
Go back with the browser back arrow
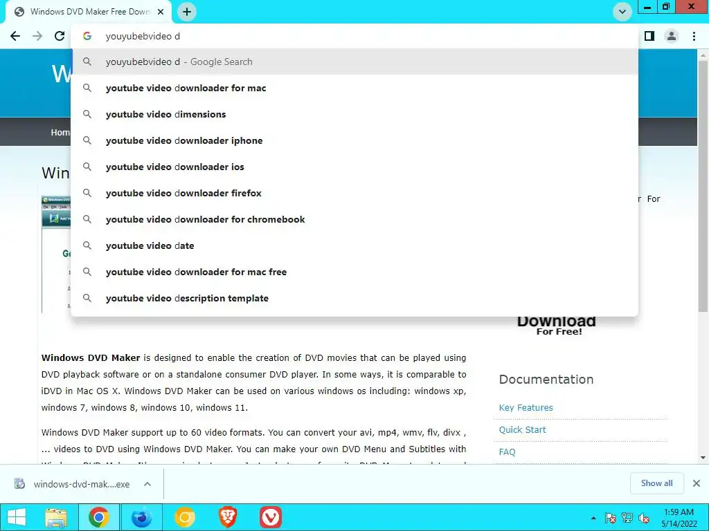15,36
